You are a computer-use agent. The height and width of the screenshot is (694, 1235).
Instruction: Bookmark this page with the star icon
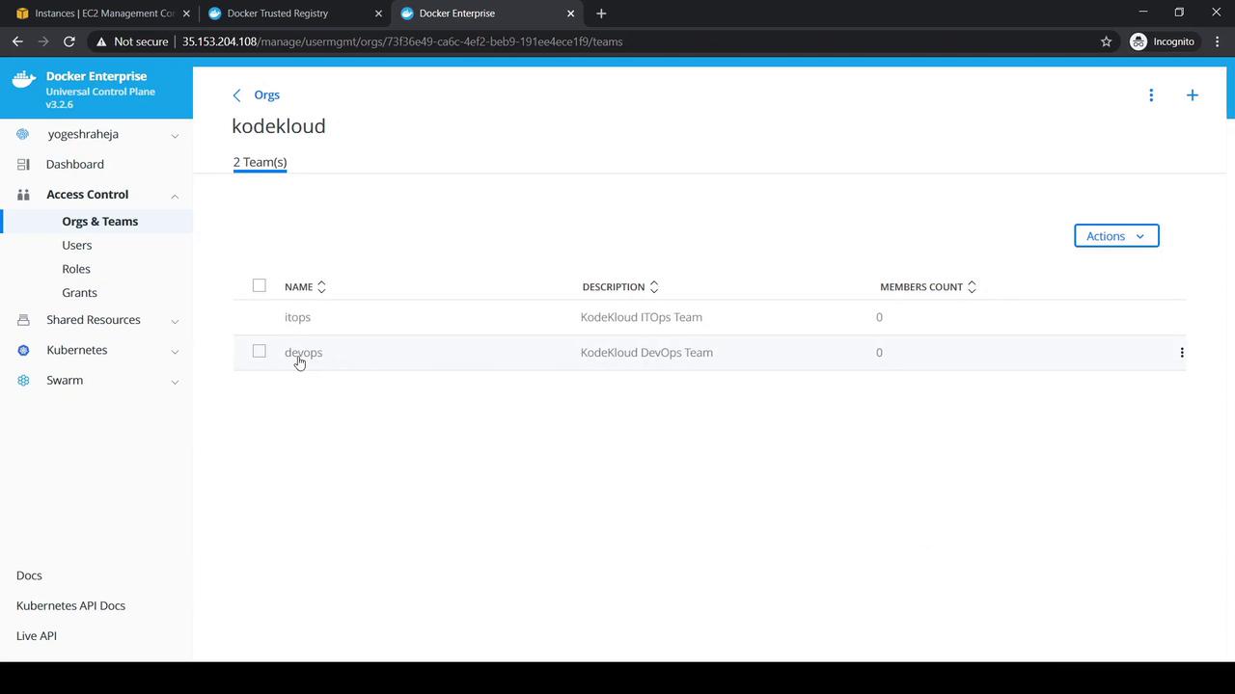click(x=1107, y=41)
